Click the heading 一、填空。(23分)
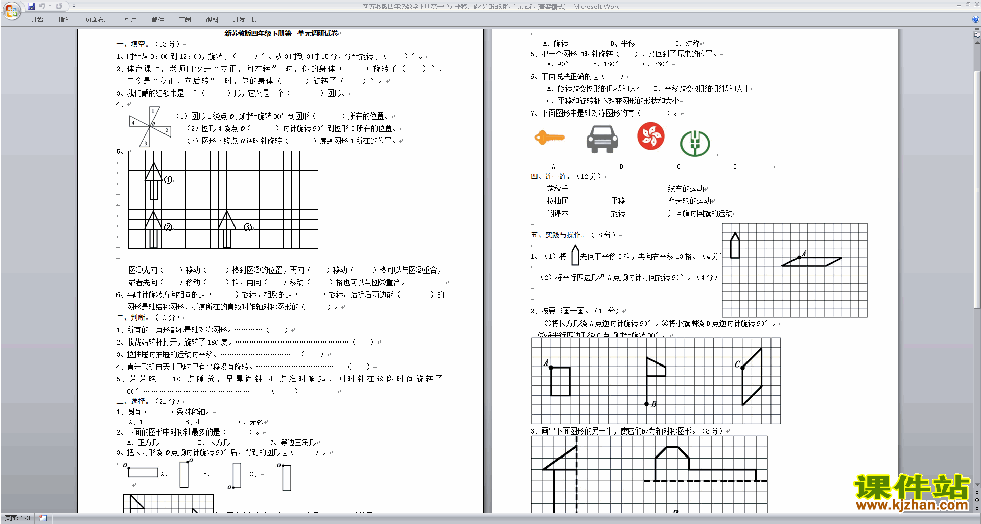 point(149,44)
